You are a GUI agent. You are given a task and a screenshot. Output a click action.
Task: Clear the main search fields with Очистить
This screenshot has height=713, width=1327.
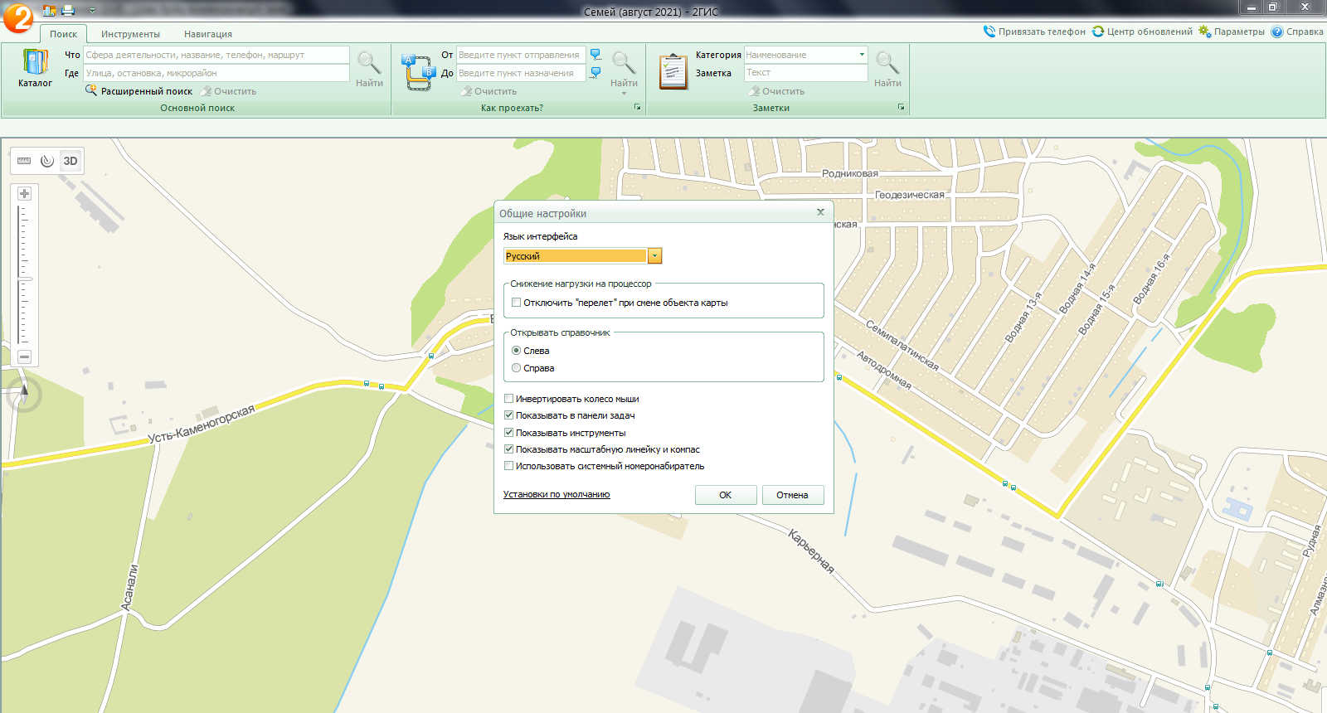point(229,91)
